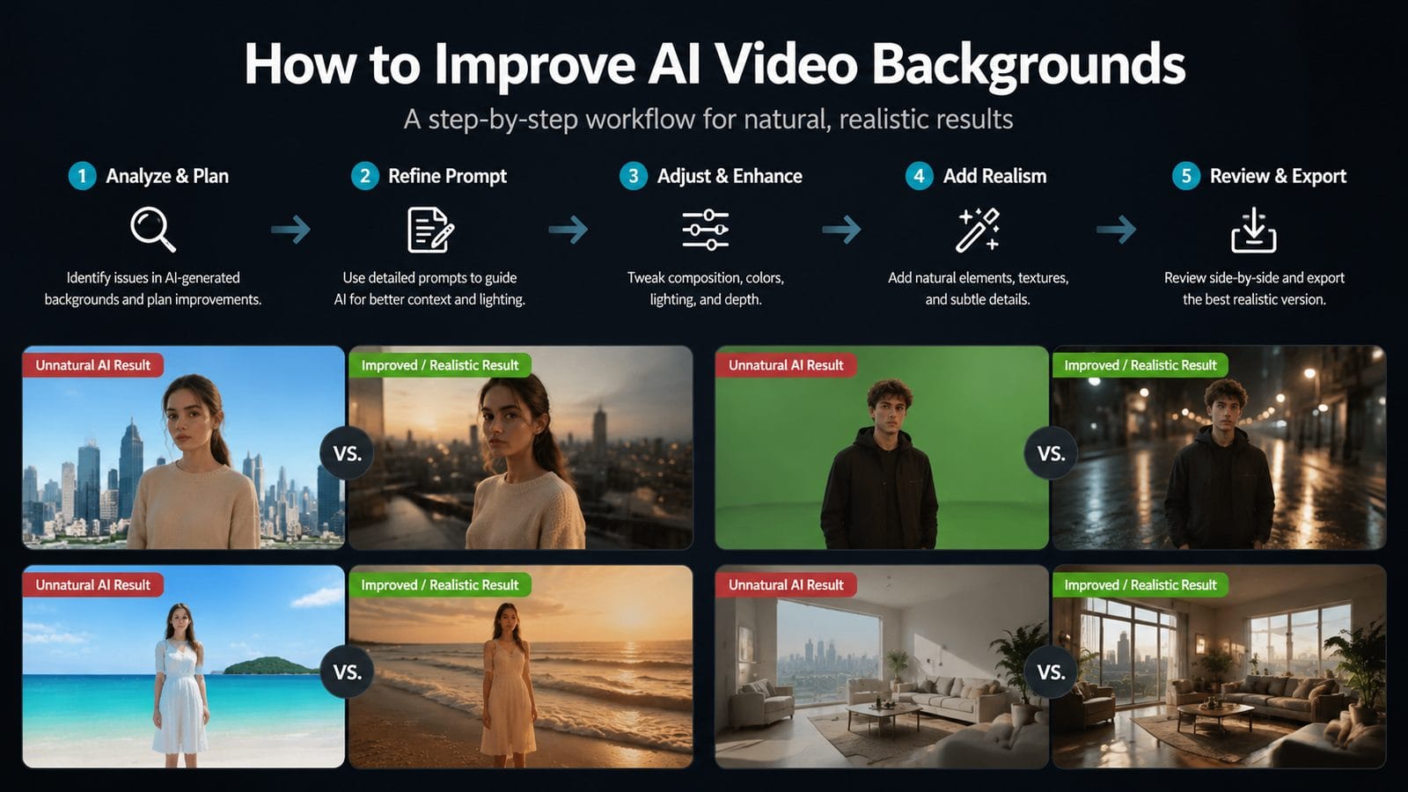1408x792 pixels.
Task: Click "Improved / Realistic Result" label on the sunset beach image
Action: 440,584
